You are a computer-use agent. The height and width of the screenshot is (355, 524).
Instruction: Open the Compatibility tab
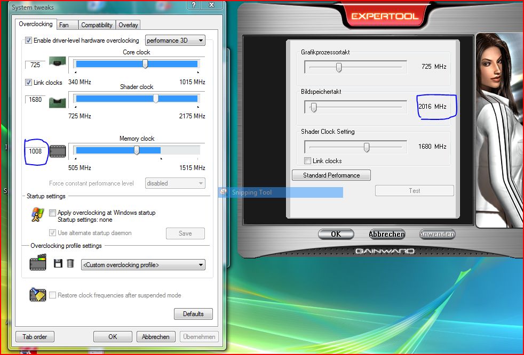coord(97,25)
